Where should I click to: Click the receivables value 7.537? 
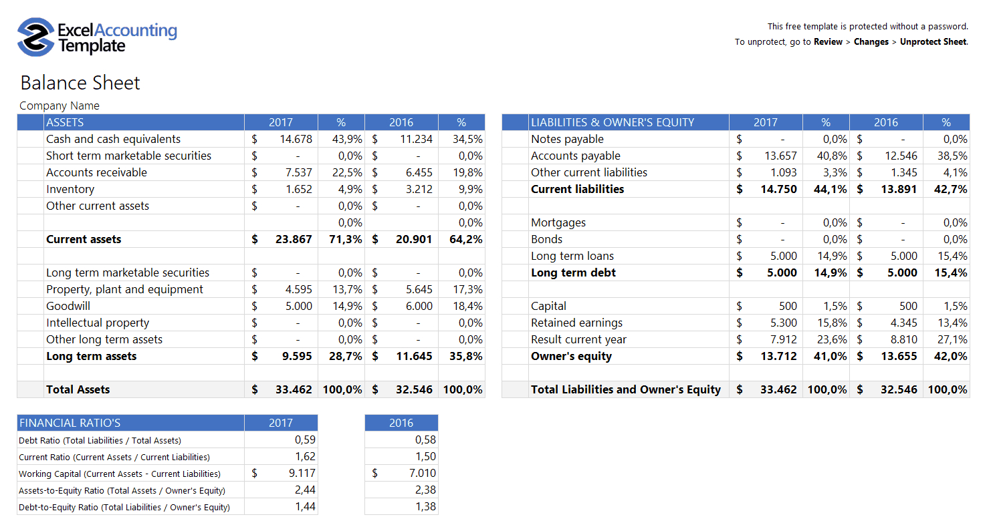point(299,172)
